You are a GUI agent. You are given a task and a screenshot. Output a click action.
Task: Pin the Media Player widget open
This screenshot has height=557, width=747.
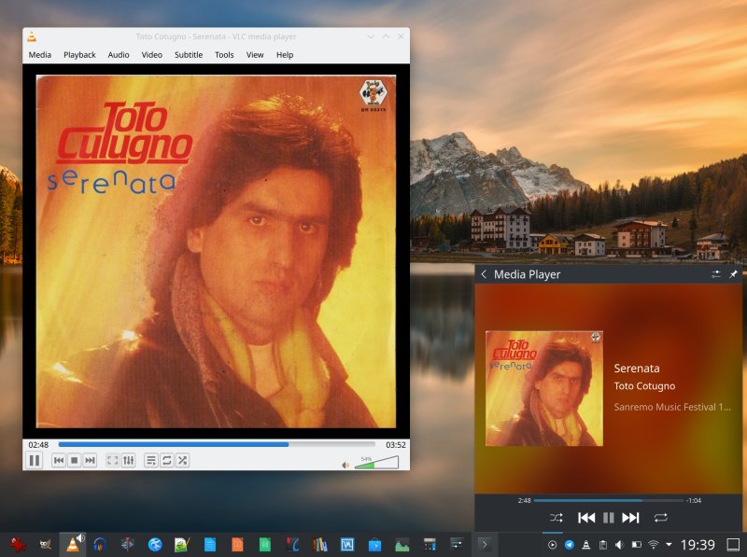(733, 274)
